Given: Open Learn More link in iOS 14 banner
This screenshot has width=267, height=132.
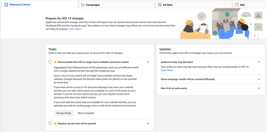Looking at the screenshot, I should (x=75, y=29).
